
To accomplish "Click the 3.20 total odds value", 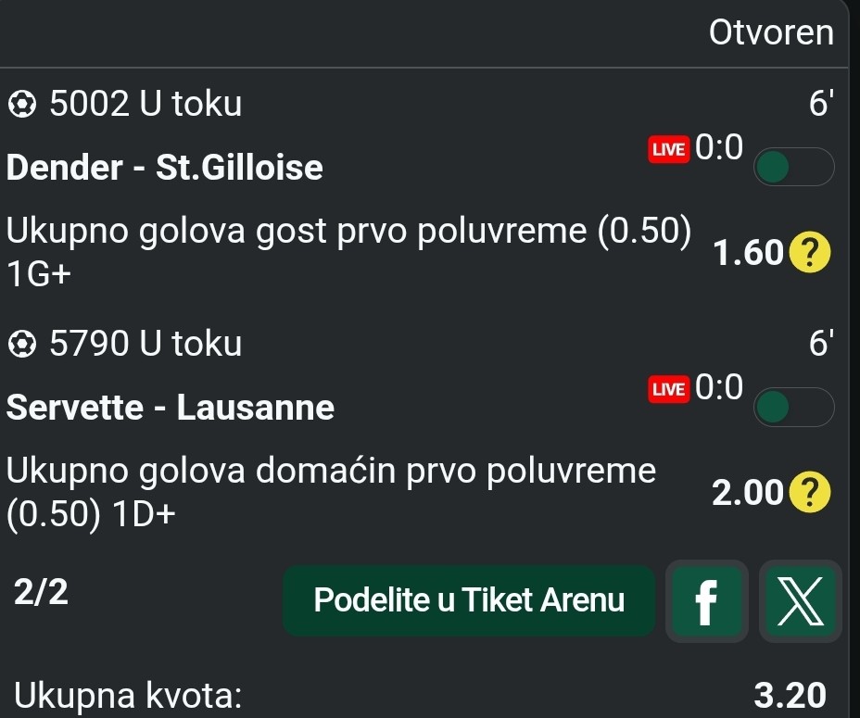I will pyautogui.click(x=790, y=695).
